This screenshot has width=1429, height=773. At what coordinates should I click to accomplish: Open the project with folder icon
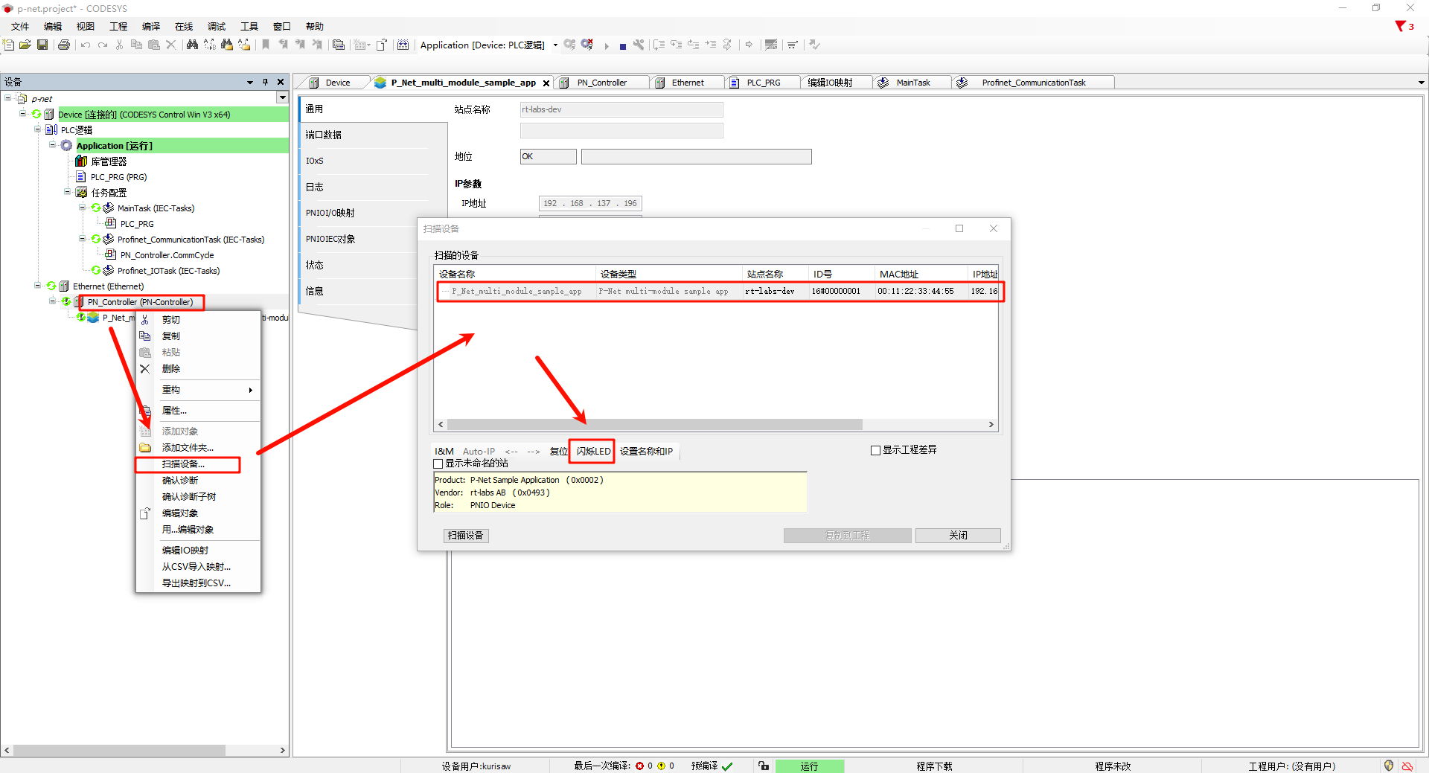(x=25, y=45)
